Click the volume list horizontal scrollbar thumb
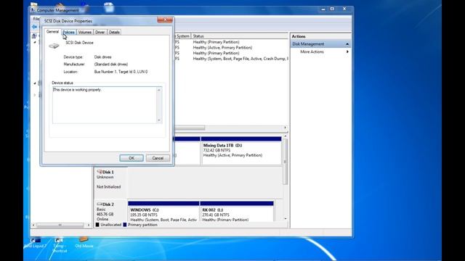Screen dimensions: 465x261 [x=190, y=128]
